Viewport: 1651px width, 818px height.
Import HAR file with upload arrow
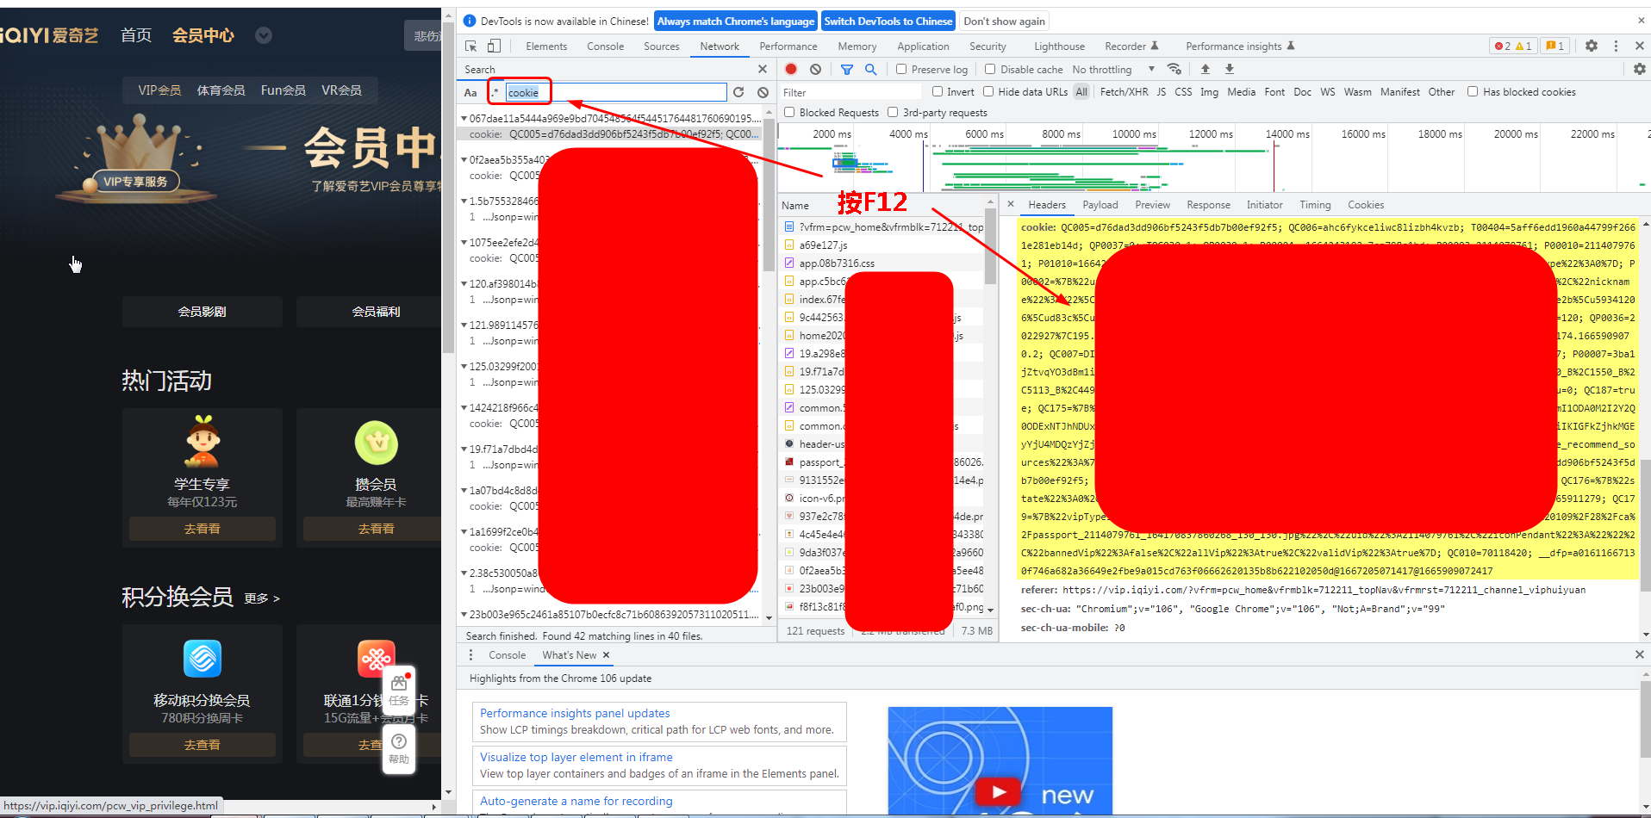[1206, 69]
